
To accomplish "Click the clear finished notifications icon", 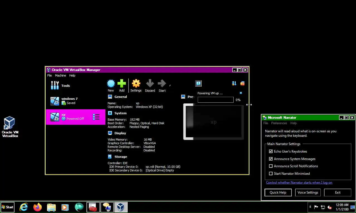I will [x=243, y=83].
